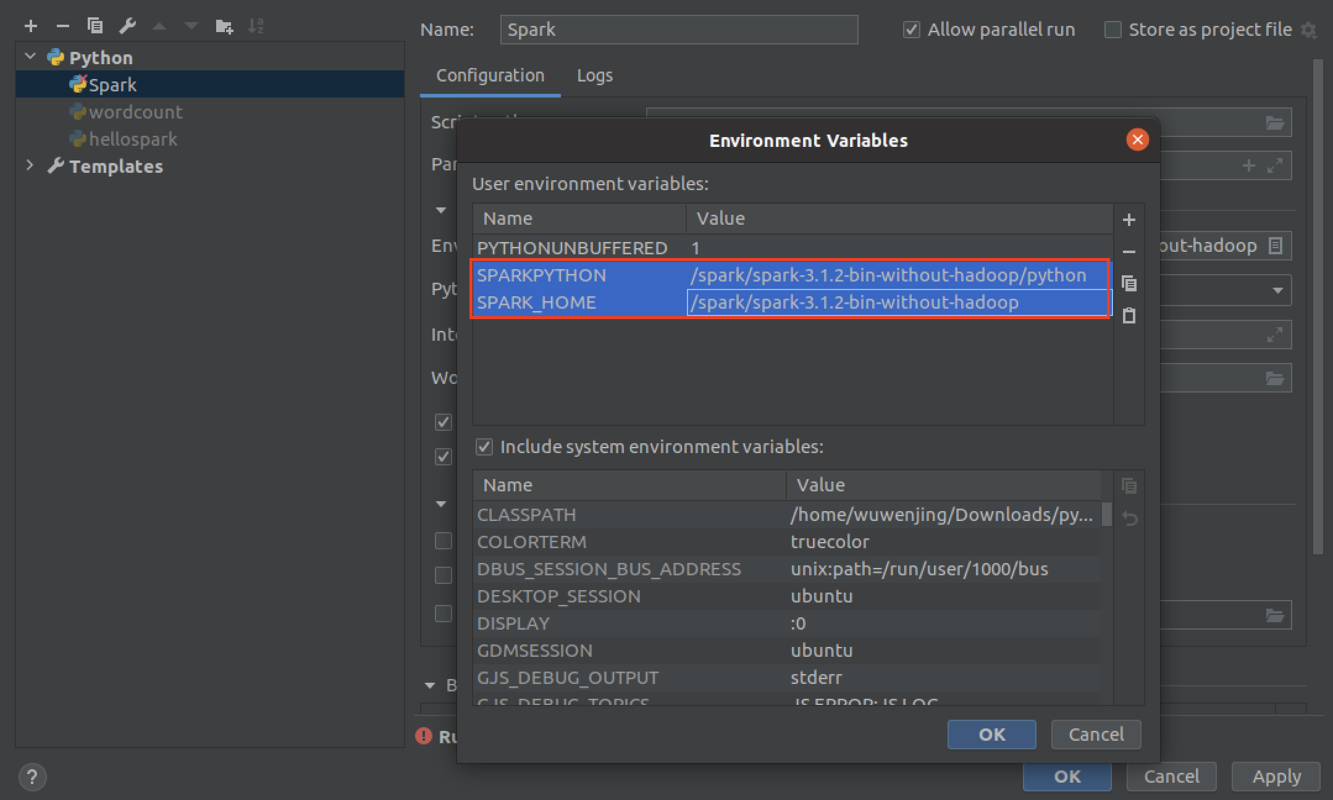Copy configuration using duplicate icon
This screenshot has width=1333, height=800.
pyautogui.click(x=95, y=26)
